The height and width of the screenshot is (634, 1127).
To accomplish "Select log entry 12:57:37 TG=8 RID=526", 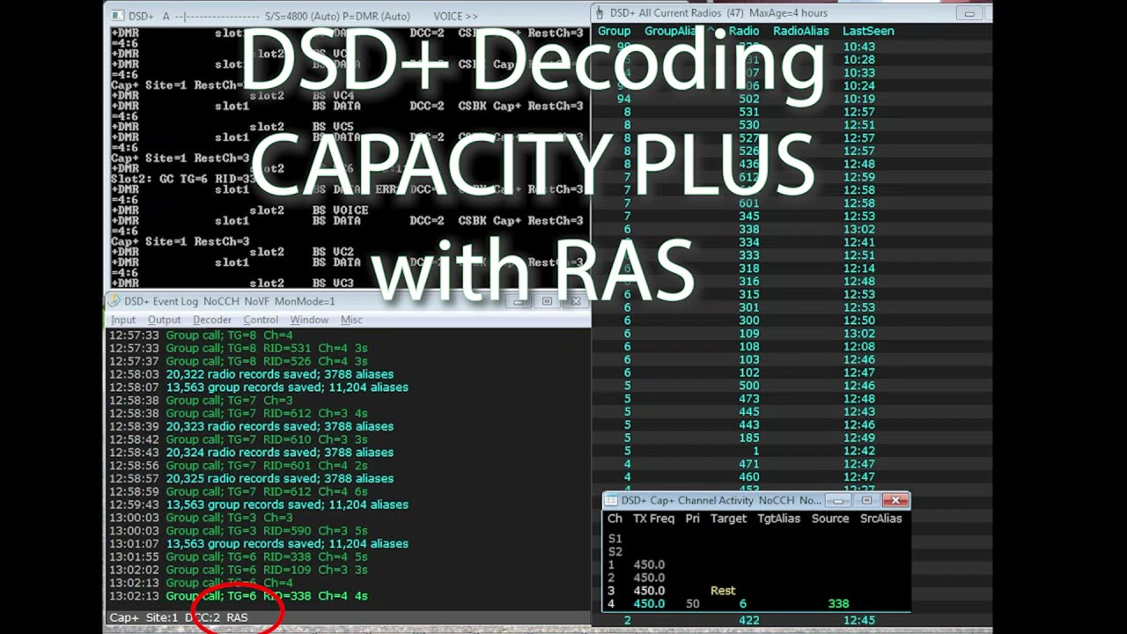I will (239, 361).
